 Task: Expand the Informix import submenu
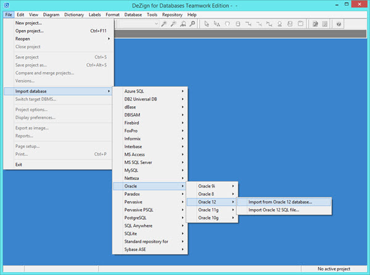150,139
